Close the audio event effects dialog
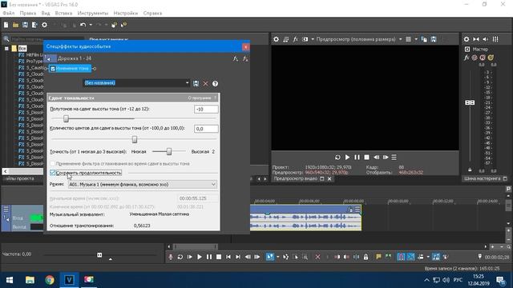The width and height of the screenshot is (513, 288). click(246, 47)
